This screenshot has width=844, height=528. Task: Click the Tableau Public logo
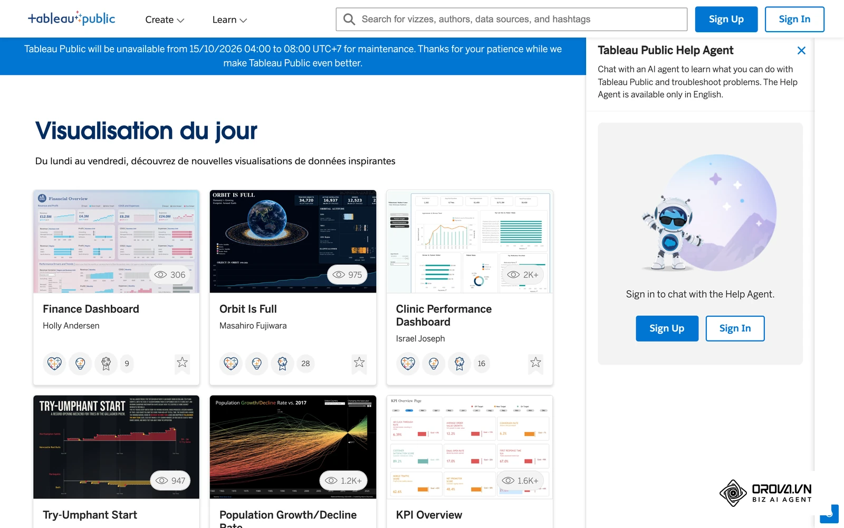(71, 18)
